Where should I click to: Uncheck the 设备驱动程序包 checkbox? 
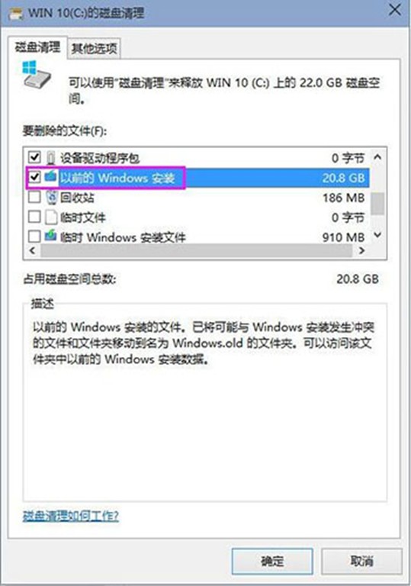click(34, 157)
